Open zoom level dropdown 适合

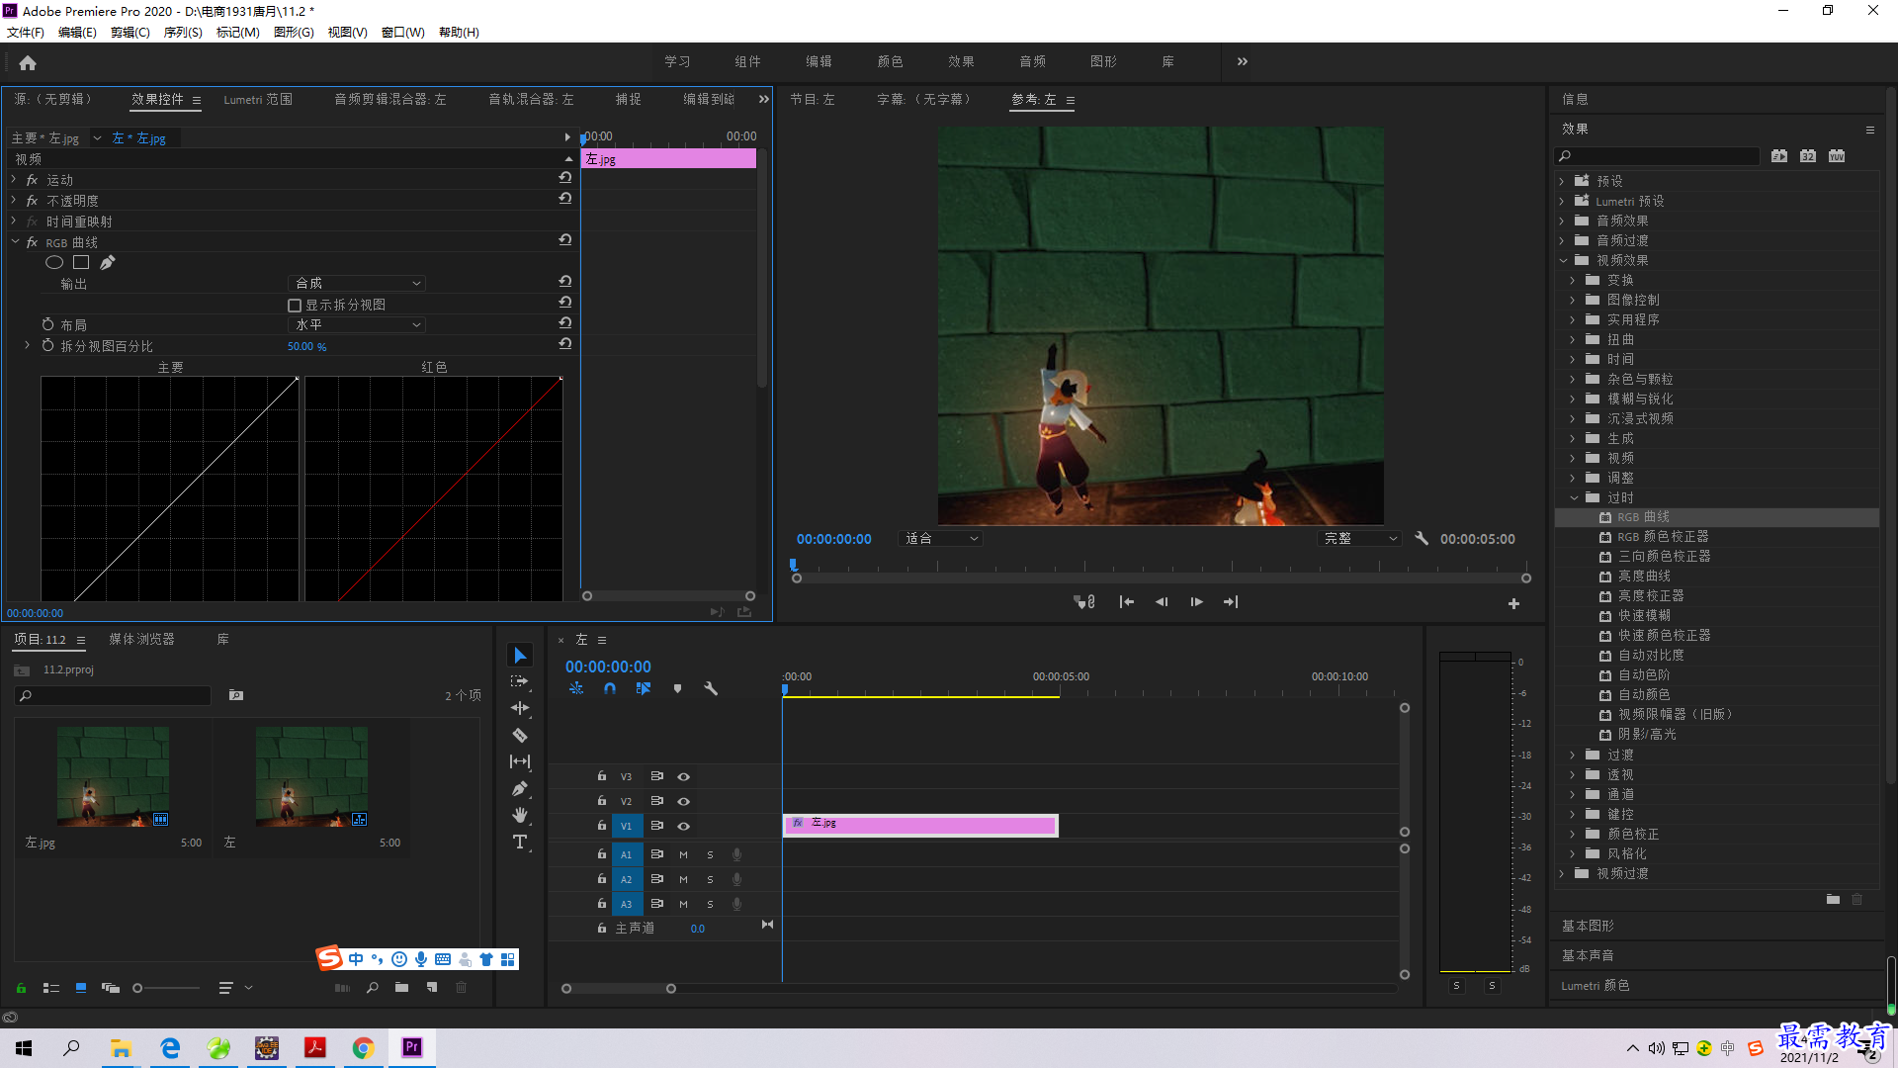(x=940, y=539)
